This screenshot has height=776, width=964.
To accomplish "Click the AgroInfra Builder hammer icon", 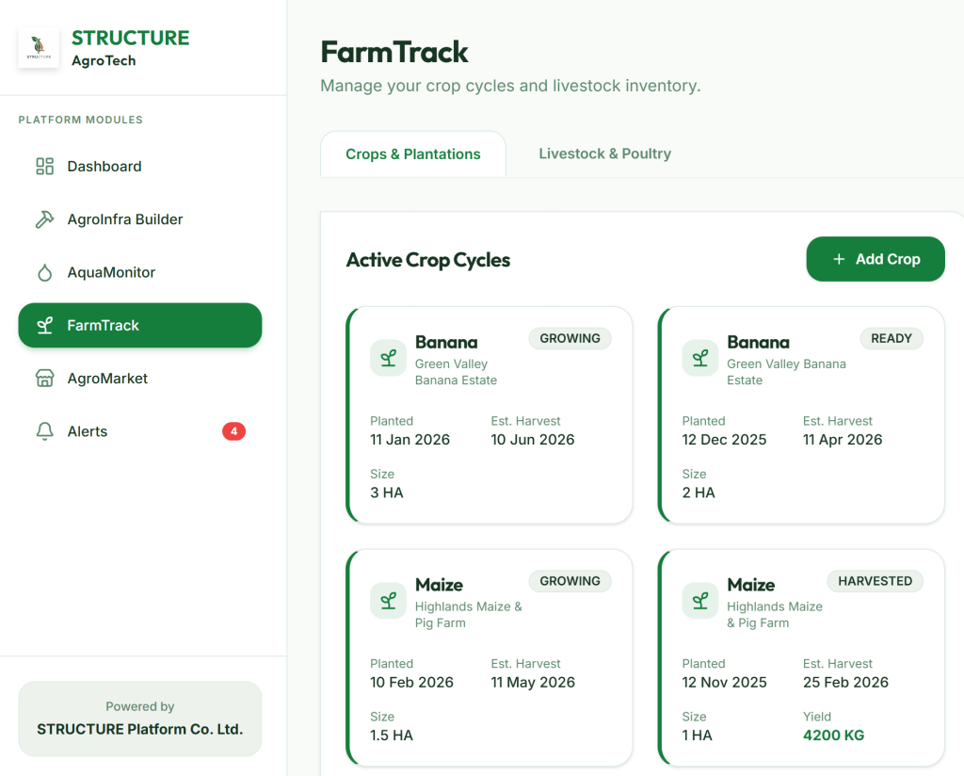I will coord(44,219).
